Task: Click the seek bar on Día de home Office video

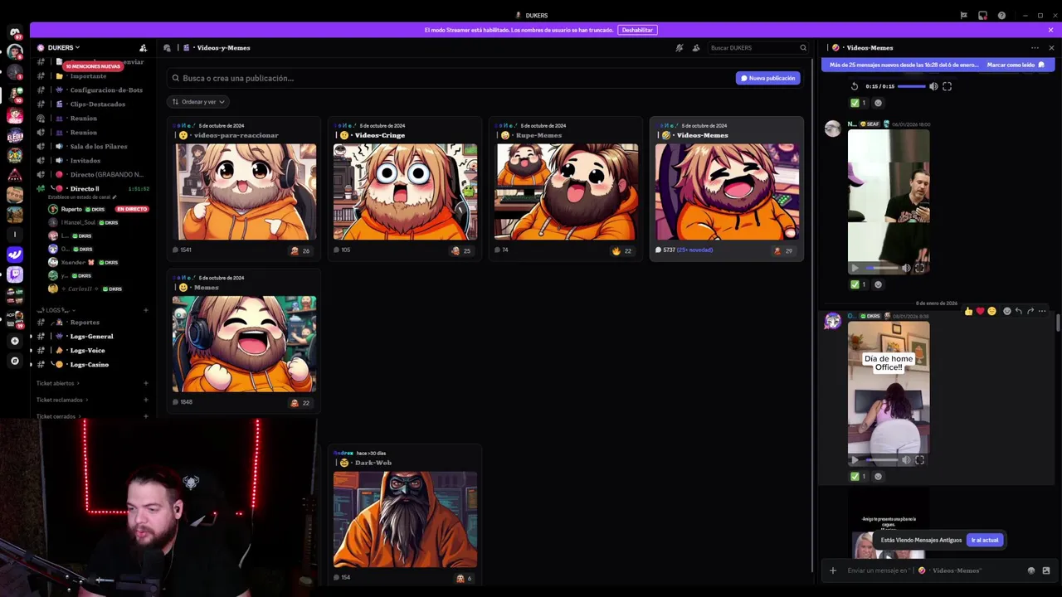Action: click(x=881, y=460)
